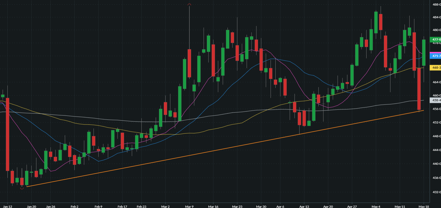Click the red high marker above the Mar 9 wick
The image size is (441, 208).
[189, 4]
